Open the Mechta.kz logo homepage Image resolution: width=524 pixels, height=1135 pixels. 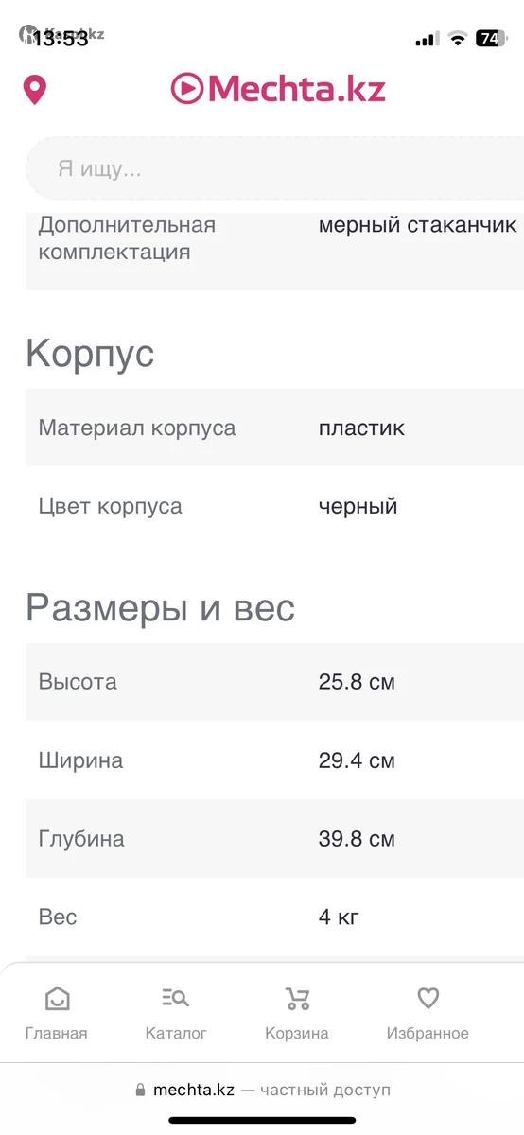pos(278,88)
